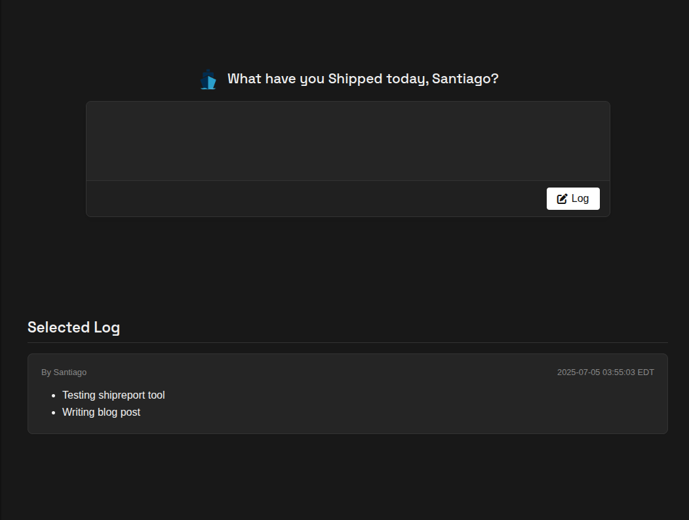Image resolution: width=689 pixels, height=520 pixels.
Task: Click the 2025-07-05 03:55:03 EDT timestamp
Action: (606, 372)
